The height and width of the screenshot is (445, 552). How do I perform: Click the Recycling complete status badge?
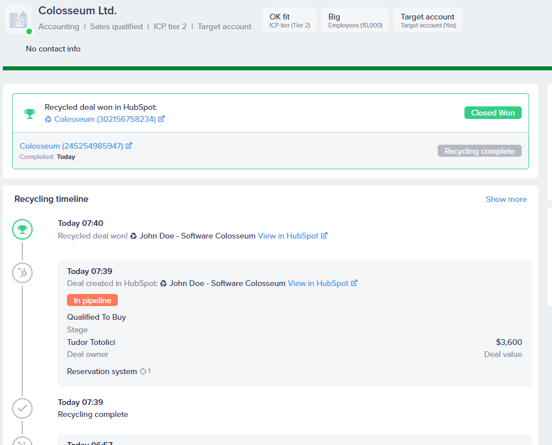click(x=479, y=151)
